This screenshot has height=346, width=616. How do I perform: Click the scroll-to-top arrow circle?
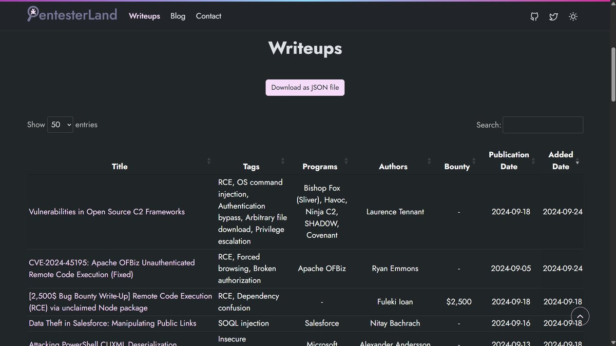pyautogui.click(x=580, y=316)
